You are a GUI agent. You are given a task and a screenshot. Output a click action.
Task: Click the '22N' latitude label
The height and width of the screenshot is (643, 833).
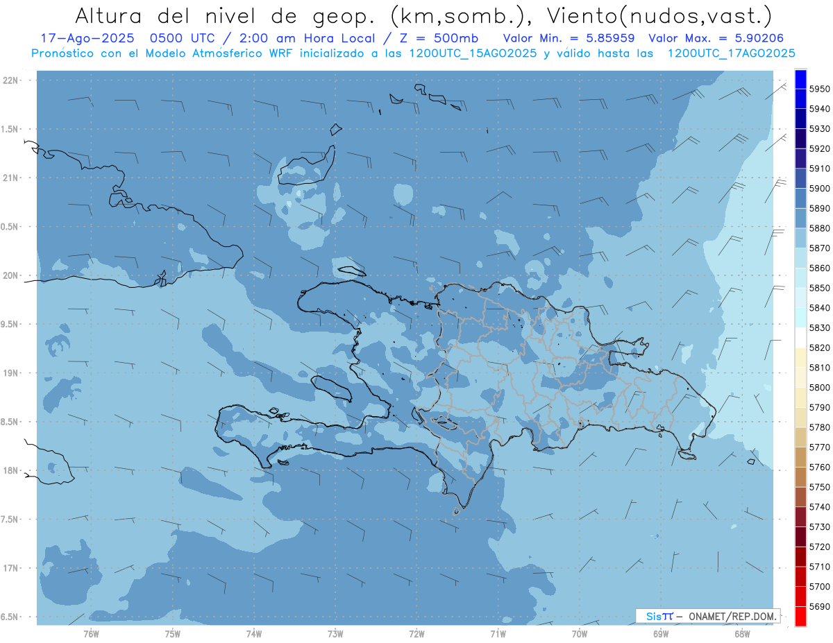10,80
